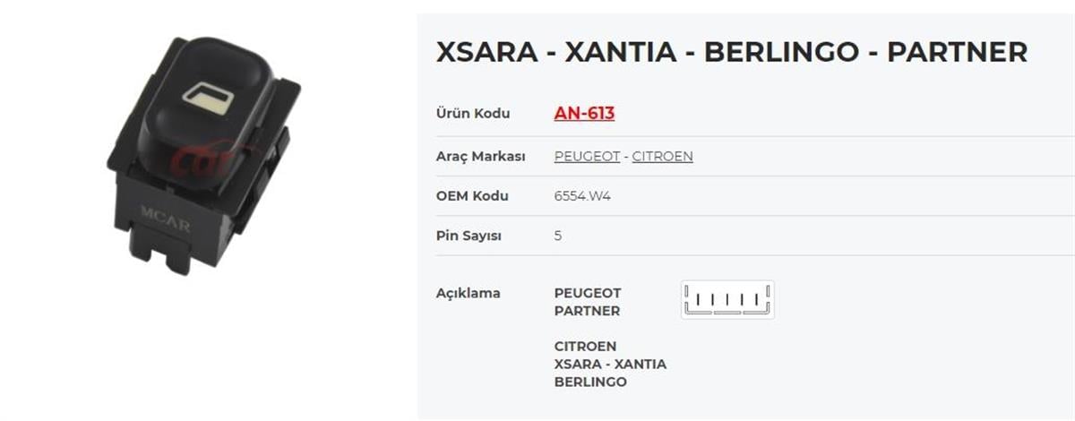The image size is (1075, 421).
Task: Click the PEUGEOT brand link
Action: point(587,157)
